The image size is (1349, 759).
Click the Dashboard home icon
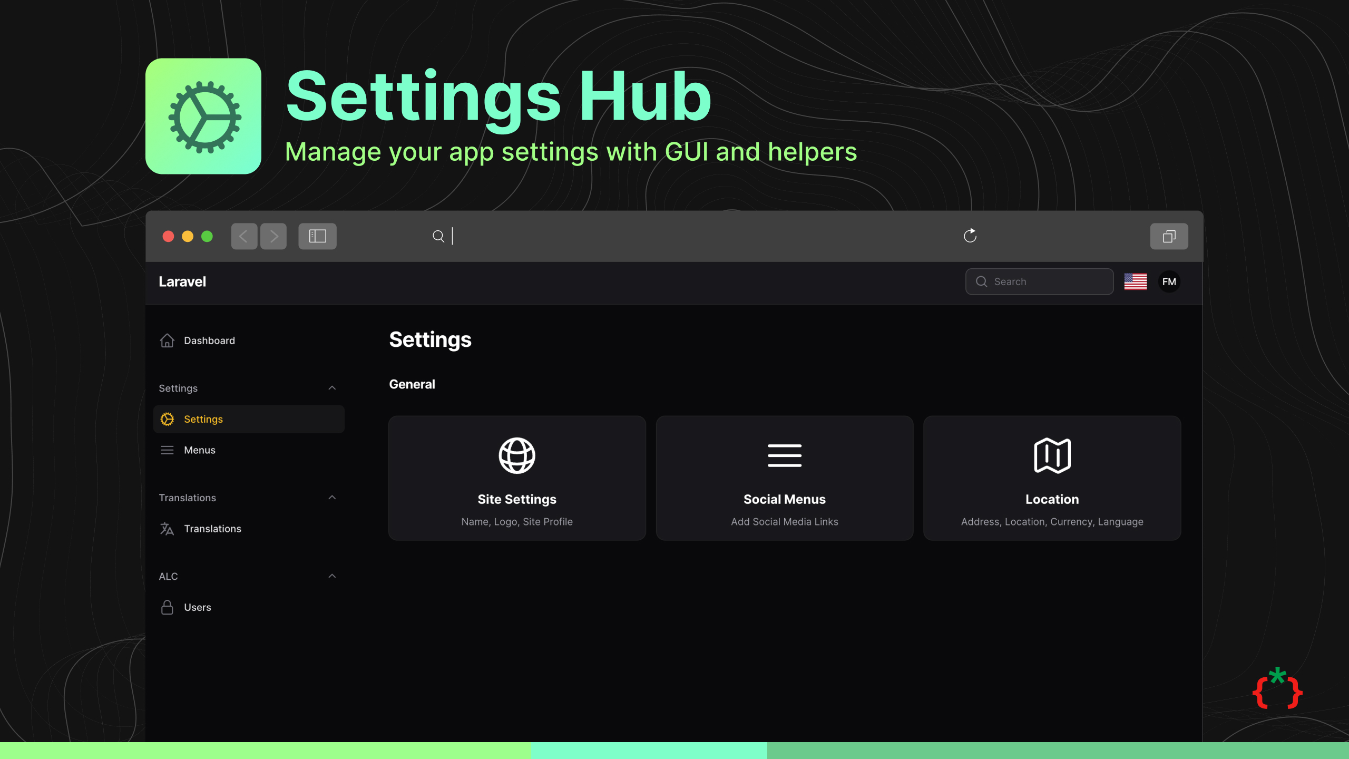pyautogui.click(x=167, y=340)
